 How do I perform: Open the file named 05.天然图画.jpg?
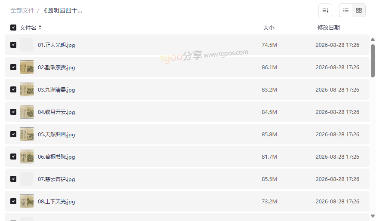tap(56, 135)
